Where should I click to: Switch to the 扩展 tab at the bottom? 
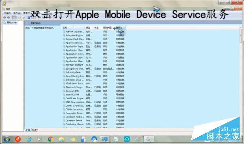28,130
